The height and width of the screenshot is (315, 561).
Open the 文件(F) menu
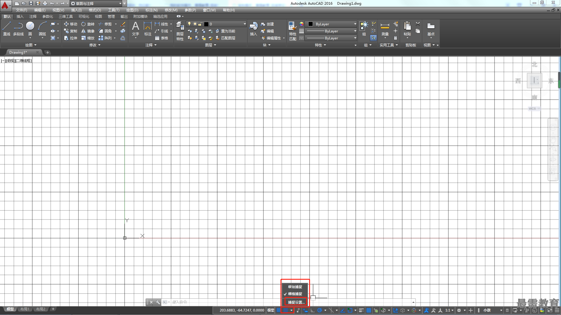pyautogui.click(x=21, y=10)
